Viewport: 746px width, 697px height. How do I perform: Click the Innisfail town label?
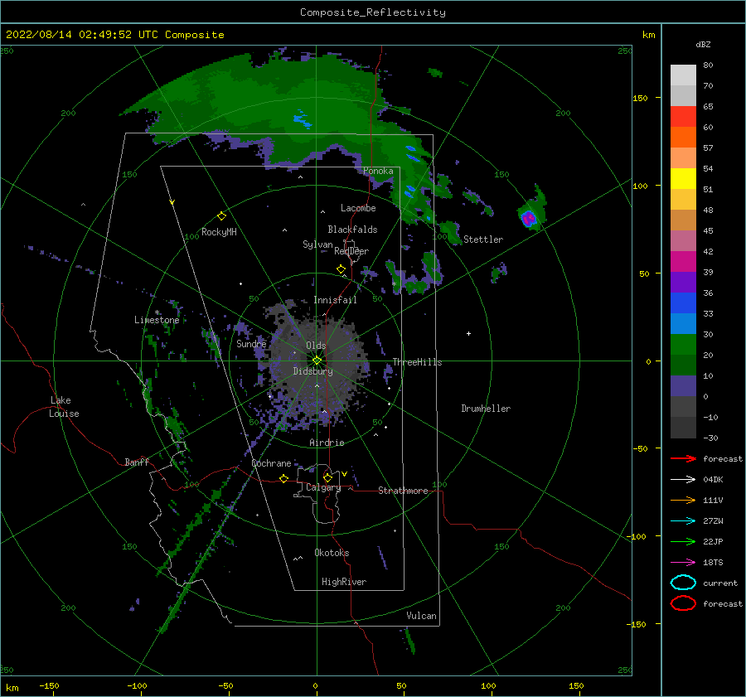pos(335,300)
